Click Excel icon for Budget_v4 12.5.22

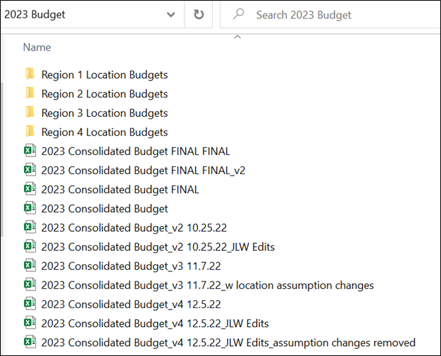[30, 304]
